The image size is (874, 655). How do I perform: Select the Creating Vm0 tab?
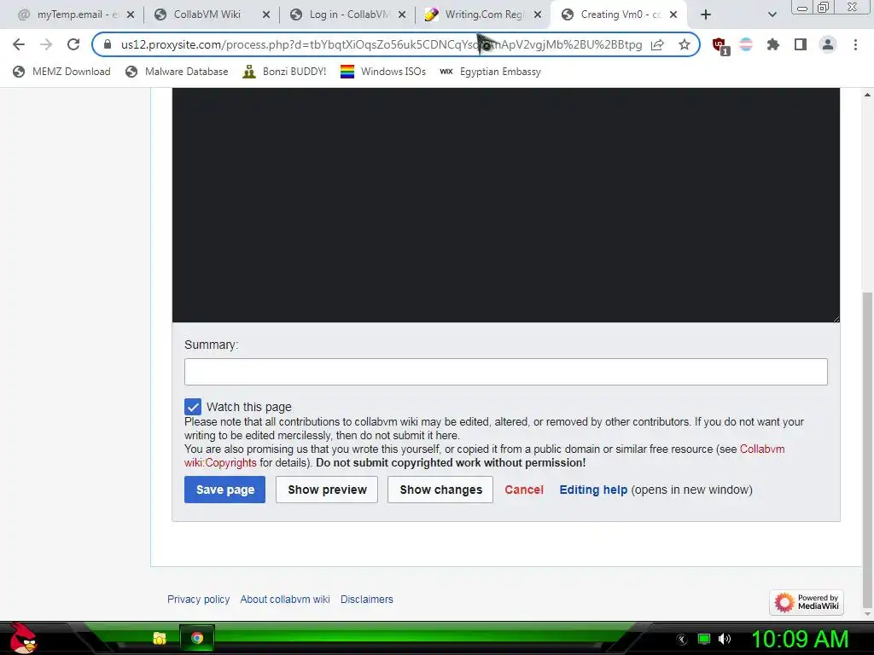(620, 14)
